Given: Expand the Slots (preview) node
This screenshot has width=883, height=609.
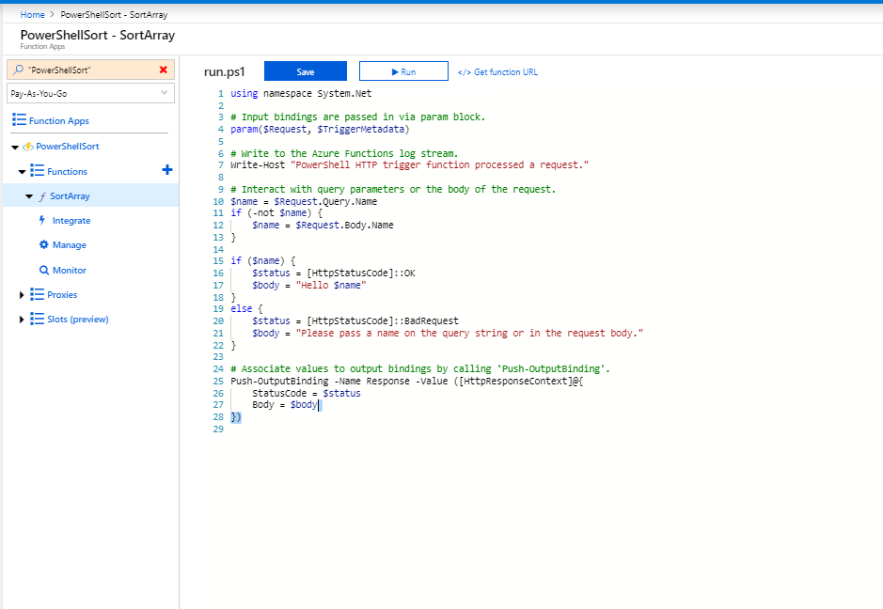Looking at the screenshot, I should point(22,320).
